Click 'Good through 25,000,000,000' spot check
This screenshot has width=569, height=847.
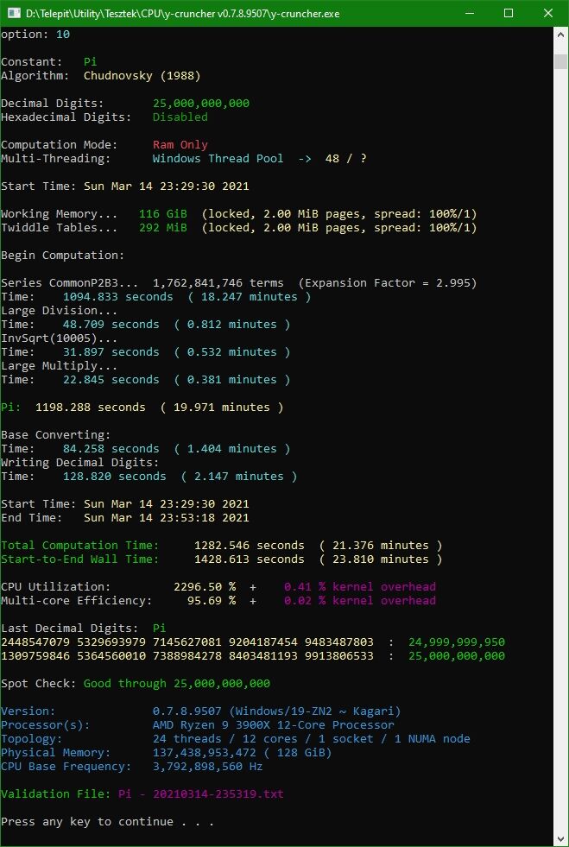pos(177,684)
